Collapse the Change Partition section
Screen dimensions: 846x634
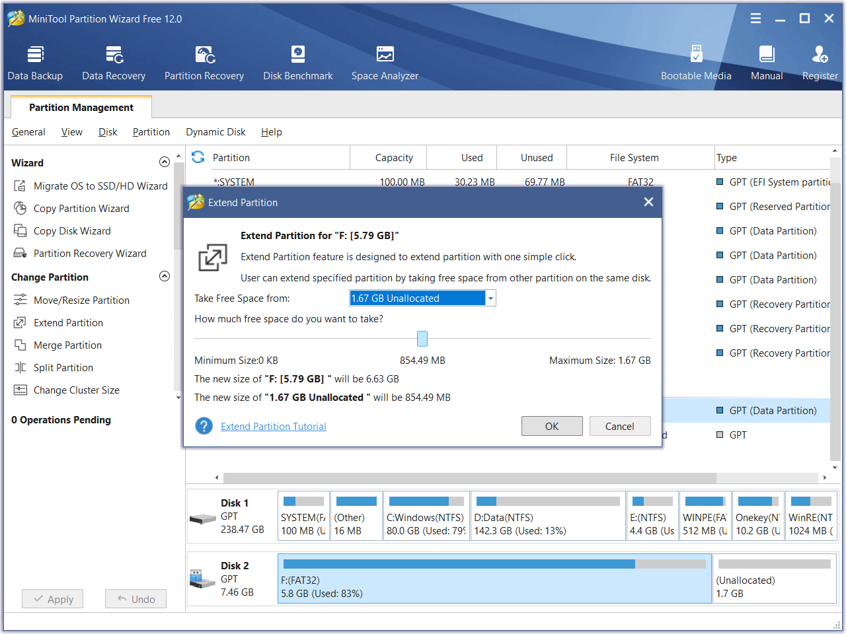point(164,276)
